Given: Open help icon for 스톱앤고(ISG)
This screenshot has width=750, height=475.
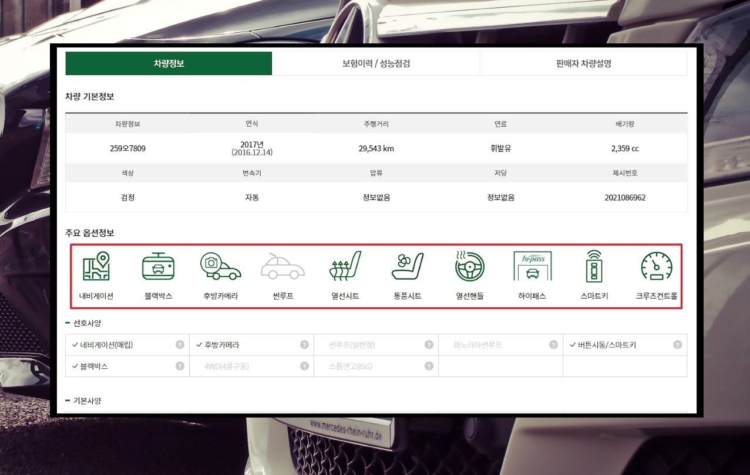Looking at the screenshot, I should [x=429, y=366].
